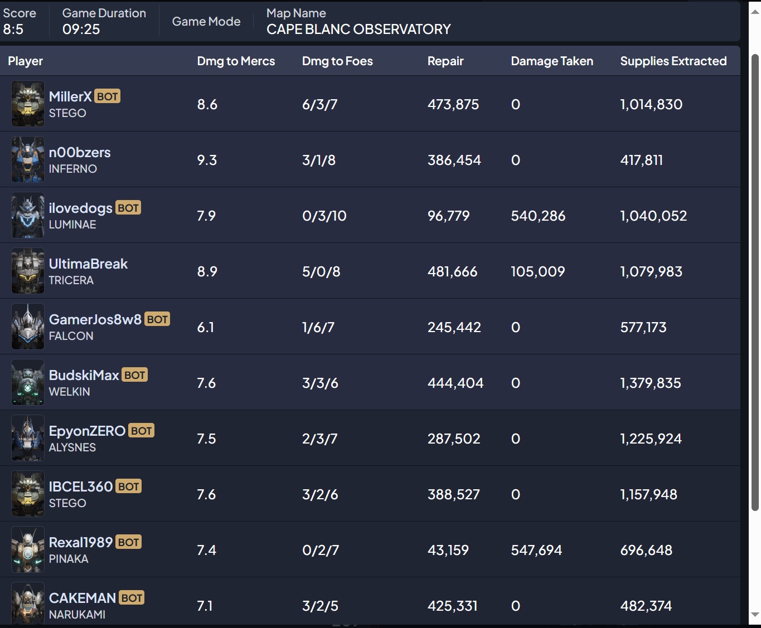Click MillerX's Repair value 473,875
Viewport: 761px width, 628px height.
pos(453,104)
